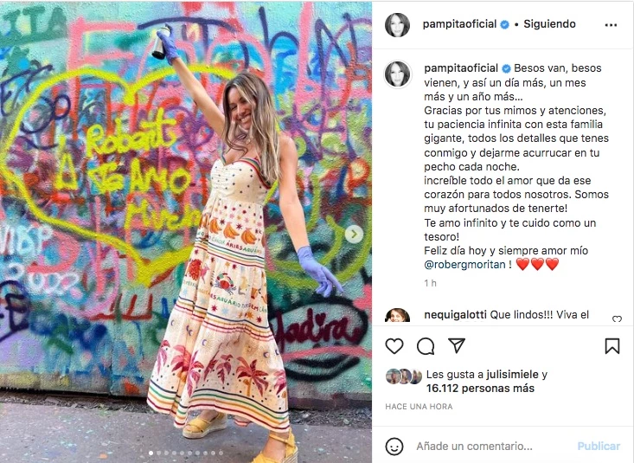Open the three-dot more options menu
The image size is (634, 463).
tap(611, 25)
